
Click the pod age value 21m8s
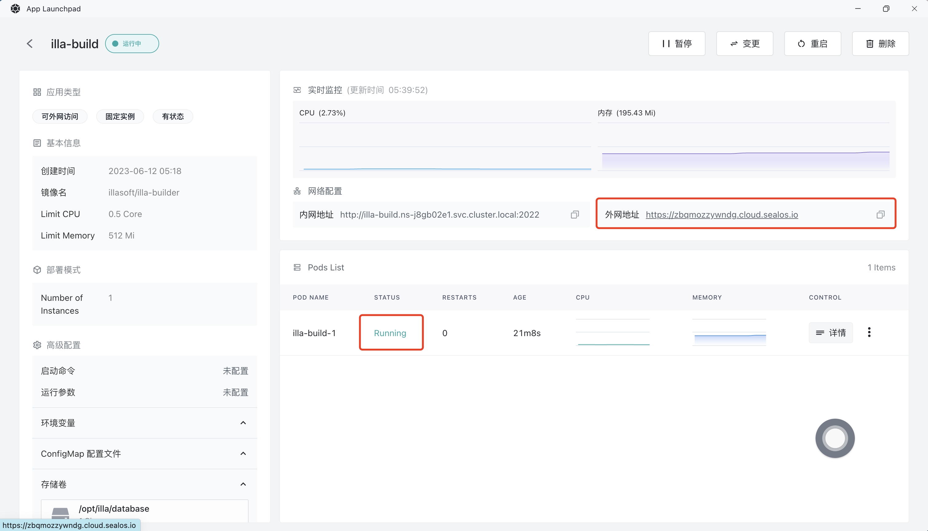coord(527,333)
